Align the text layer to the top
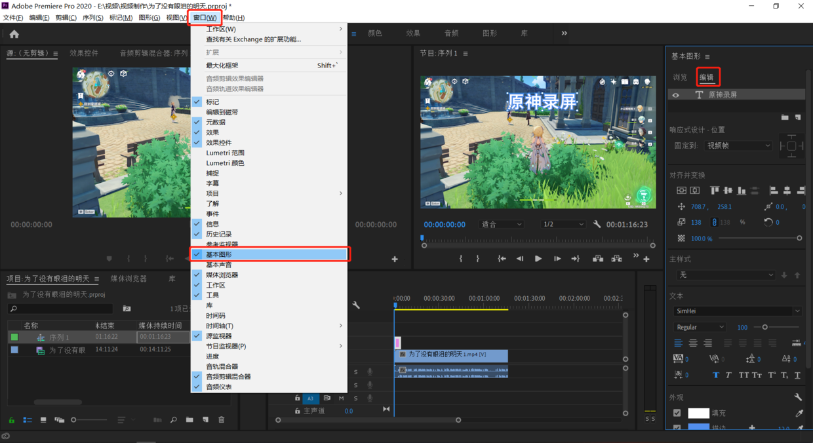The height and width of the screenshot is (443, 813). point(715,191)
